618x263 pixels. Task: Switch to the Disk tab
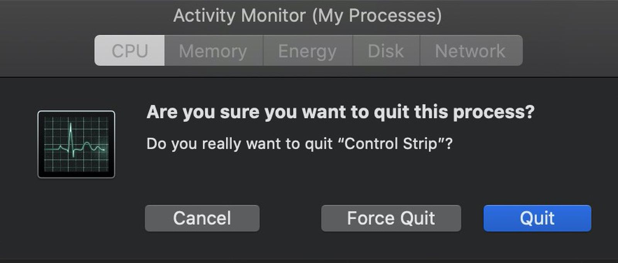pos(386,50)
